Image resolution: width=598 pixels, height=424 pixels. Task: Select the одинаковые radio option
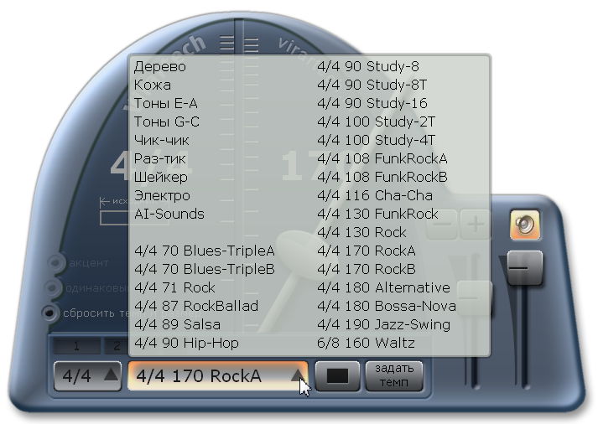tap(54, 288)
